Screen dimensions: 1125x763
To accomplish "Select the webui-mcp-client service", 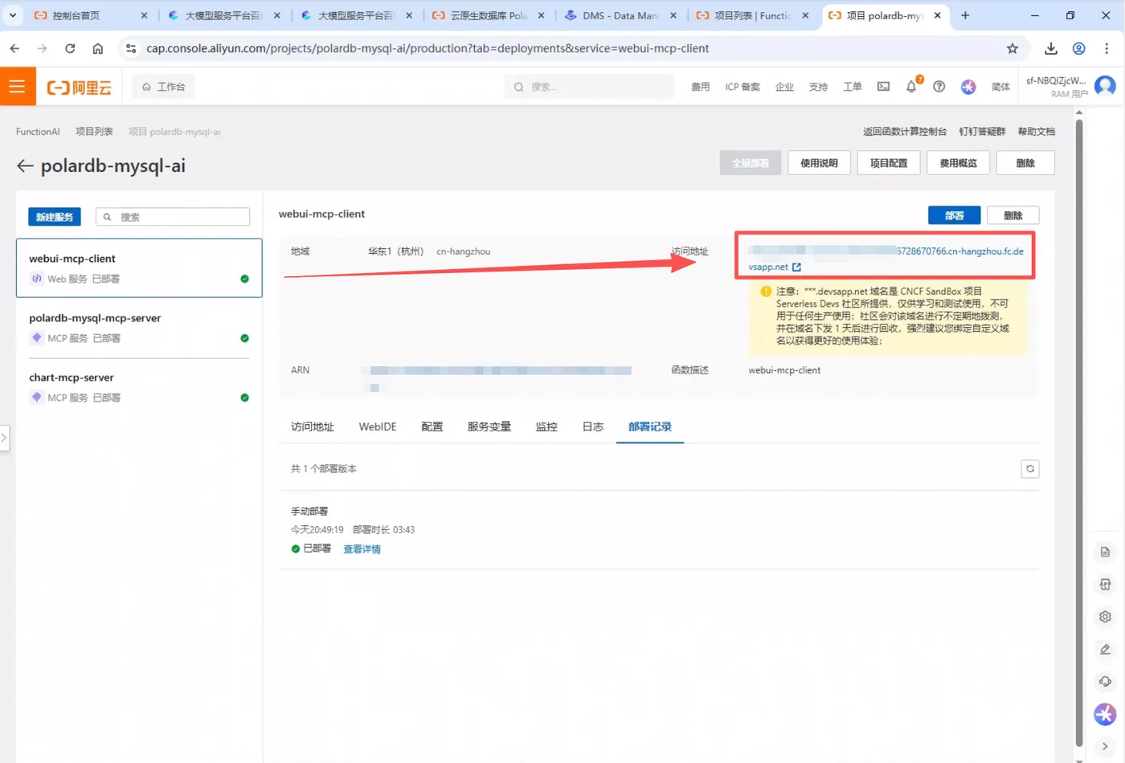I will [x=139, y=267].
